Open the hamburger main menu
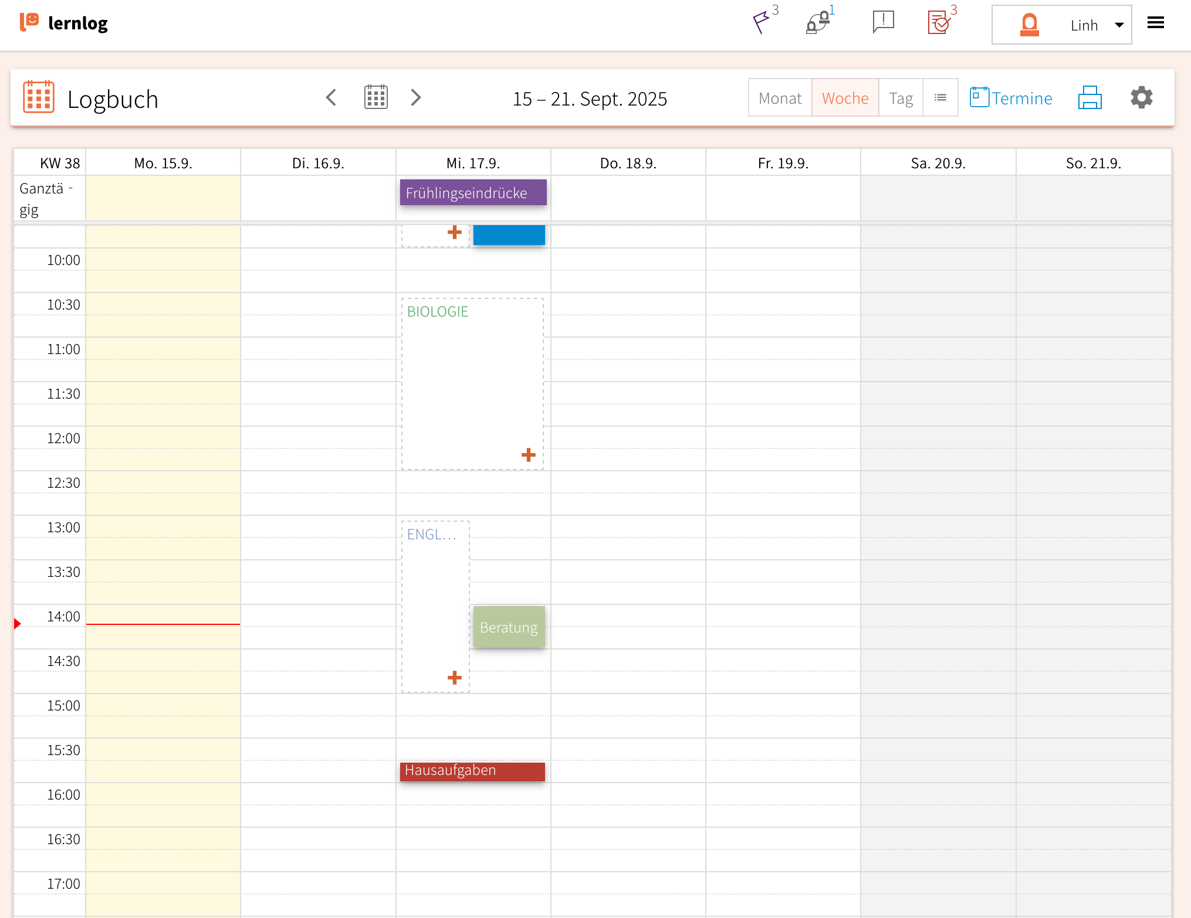 tap(1155, 23)
